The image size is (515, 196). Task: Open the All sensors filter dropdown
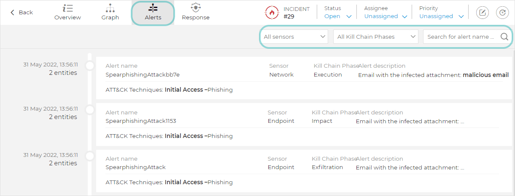click(x=295, y=37)
